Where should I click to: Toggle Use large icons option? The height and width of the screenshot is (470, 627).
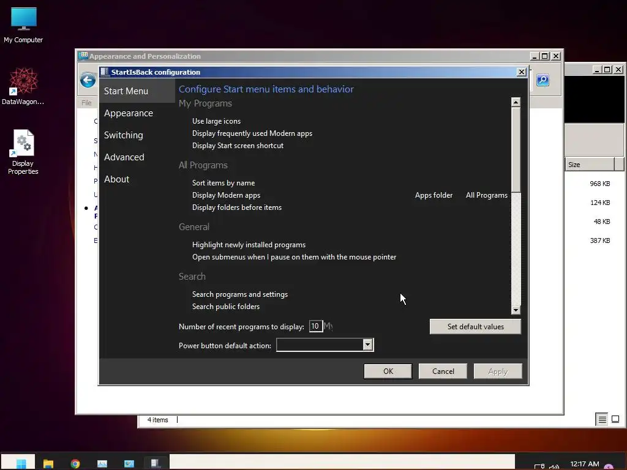[216, 121]
